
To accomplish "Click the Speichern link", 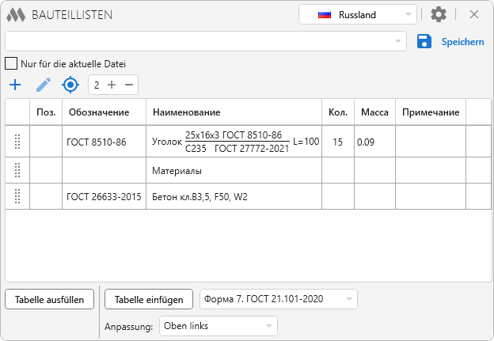I will (462, 42).
